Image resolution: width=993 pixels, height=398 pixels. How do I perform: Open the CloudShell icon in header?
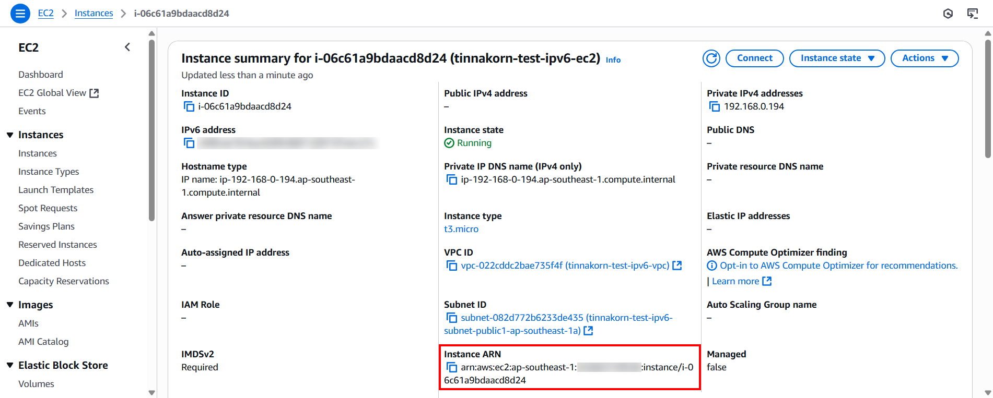coord(972,14)
